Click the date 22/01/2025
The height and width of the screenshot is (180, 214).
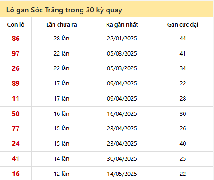(122, 39)
